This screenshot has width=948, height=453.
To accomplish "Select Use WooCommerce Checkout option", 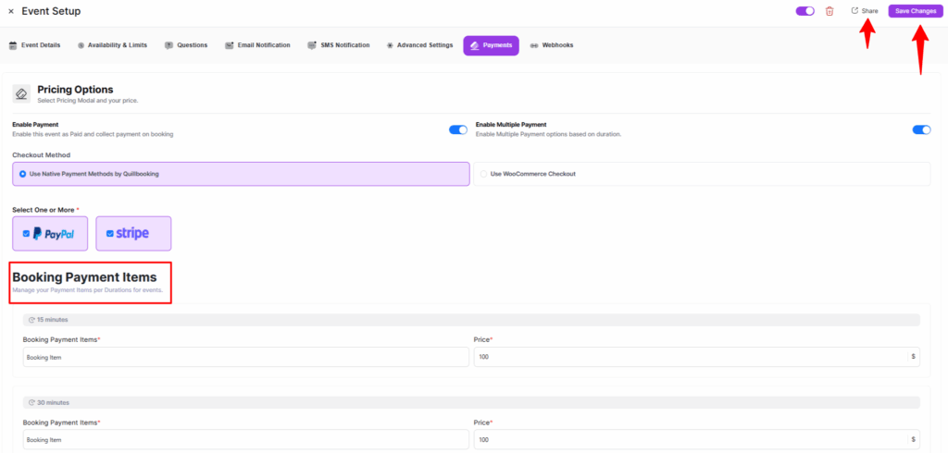I will 483,174.
